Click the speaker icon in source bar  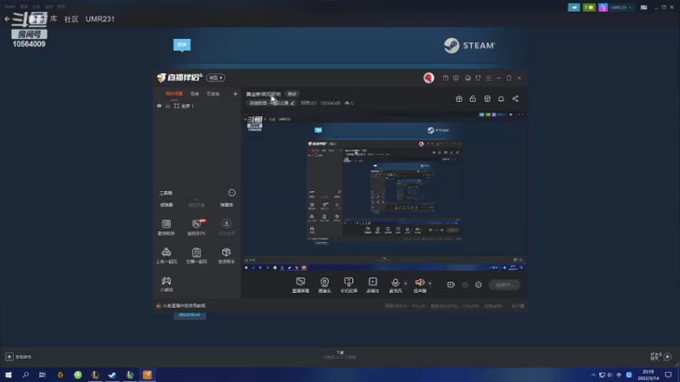pos(419,283)
